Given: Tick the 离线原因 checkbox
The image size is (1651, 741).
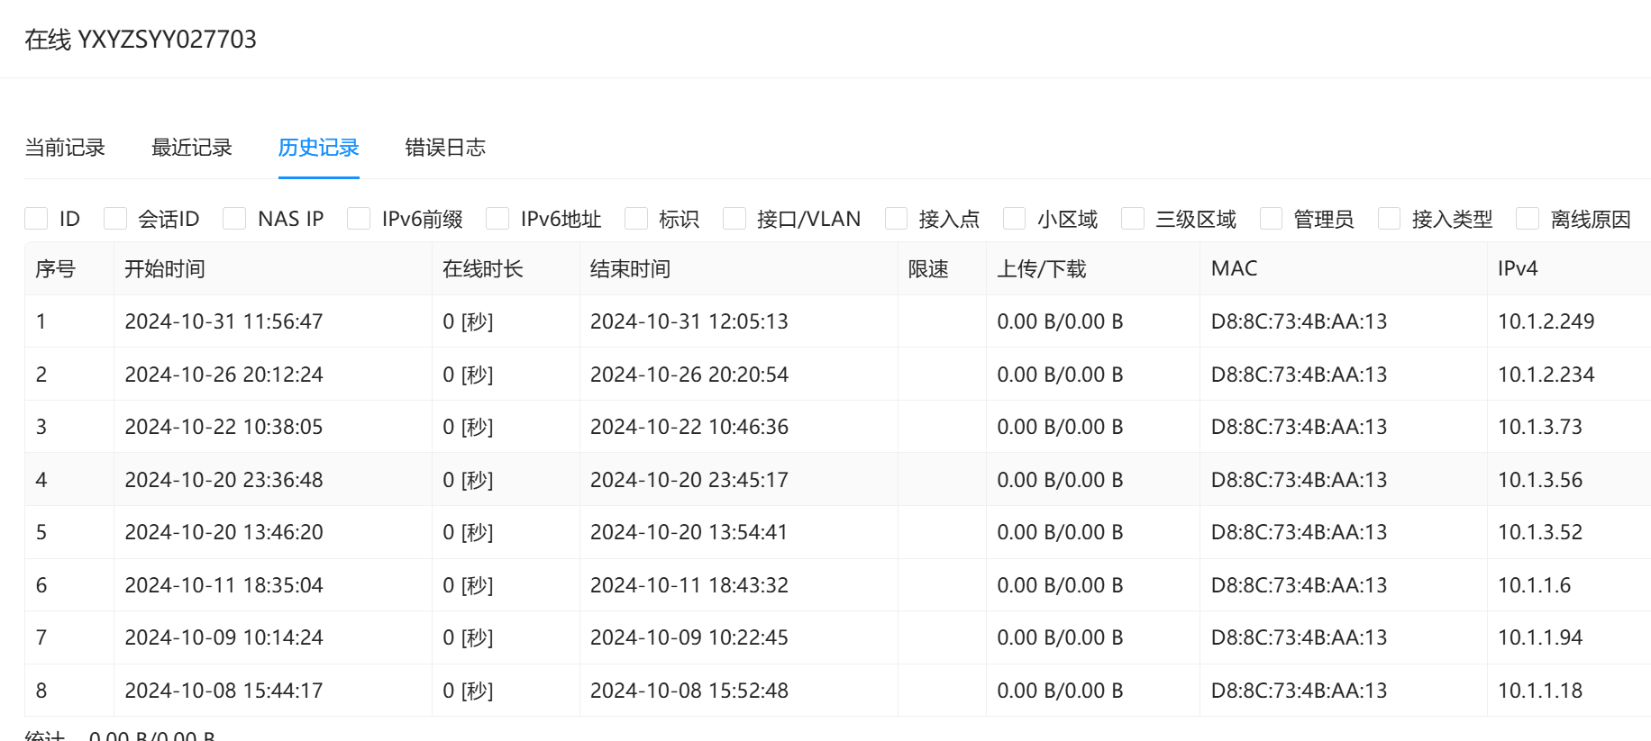Looking at the screenshot, I should (x=1528, y=219).
